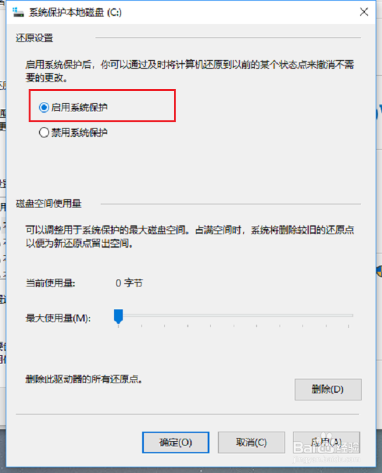Click the 磁盘空间使用量 section header
382x473 pixels.
(48, 204)
